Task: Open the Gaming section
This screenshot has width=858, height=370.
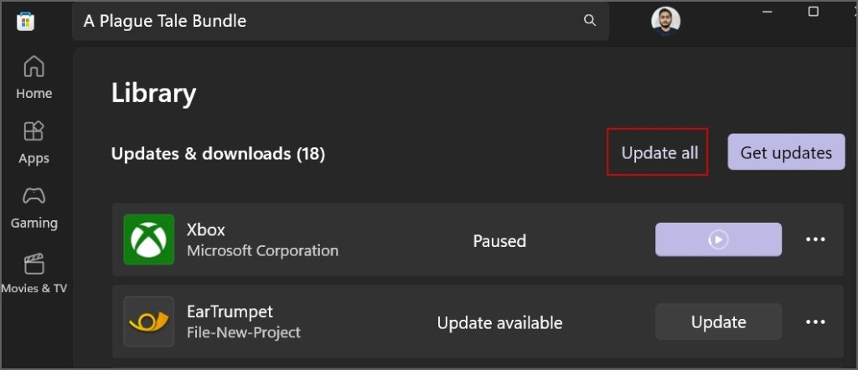Action: tap(34, 208)
